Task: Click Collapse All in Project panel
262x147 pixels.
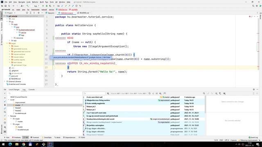Action: tap(34, 13)
